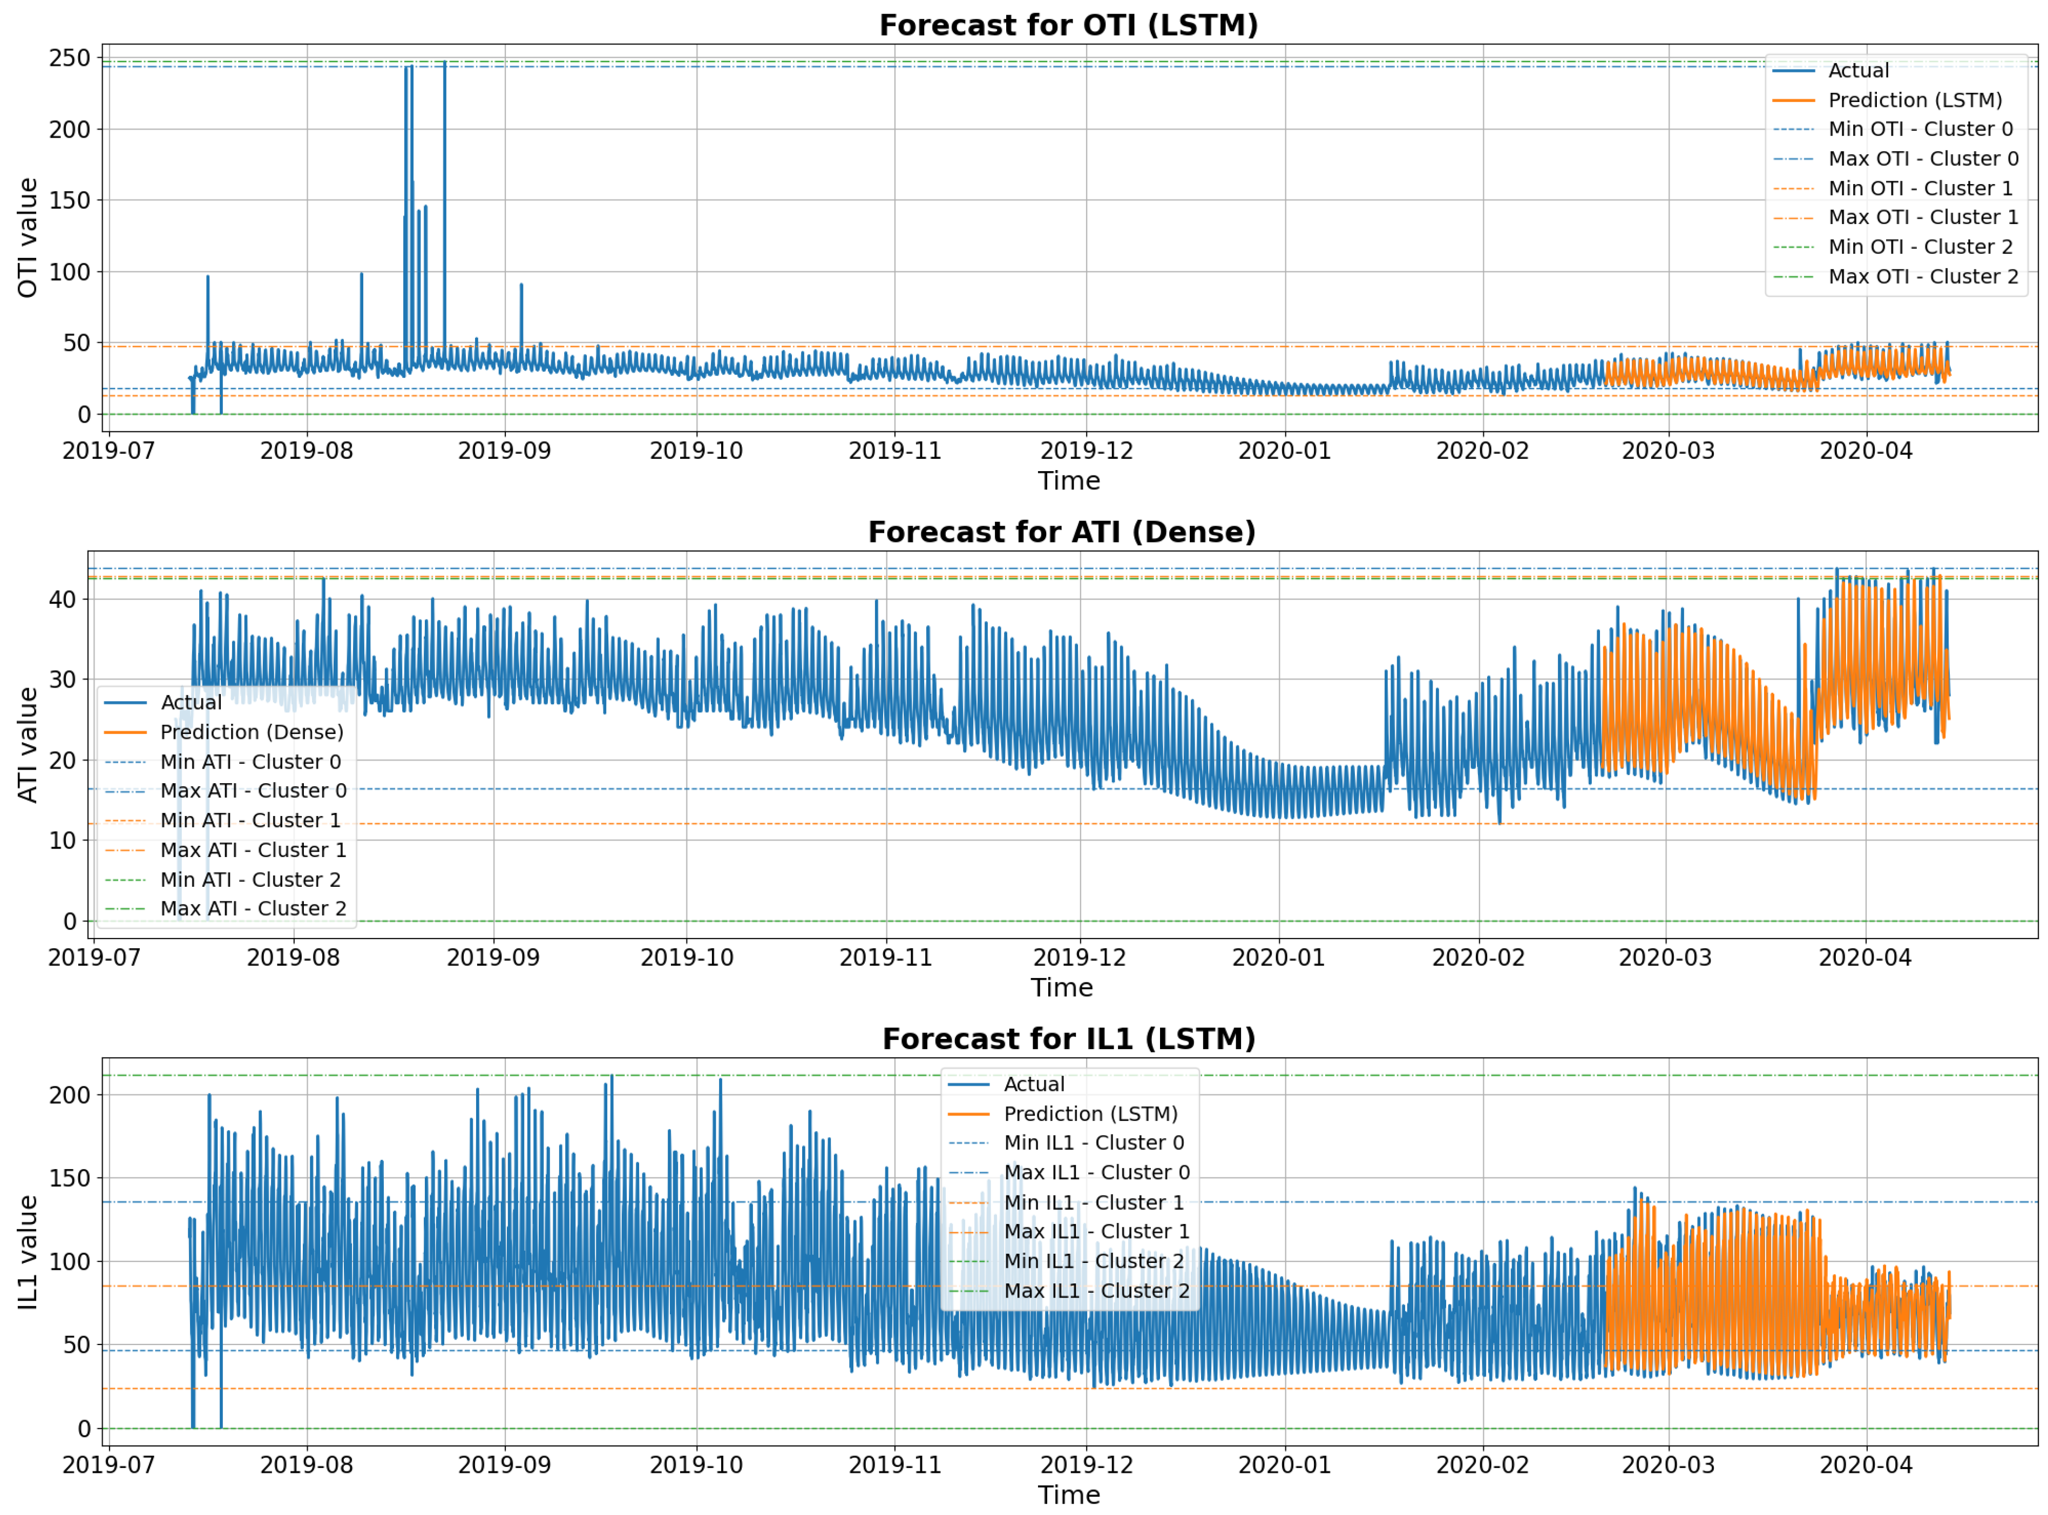Click the 'Actual' entry in the OTI legend
The image size is (2048, 1515).
coord(1858,71)
